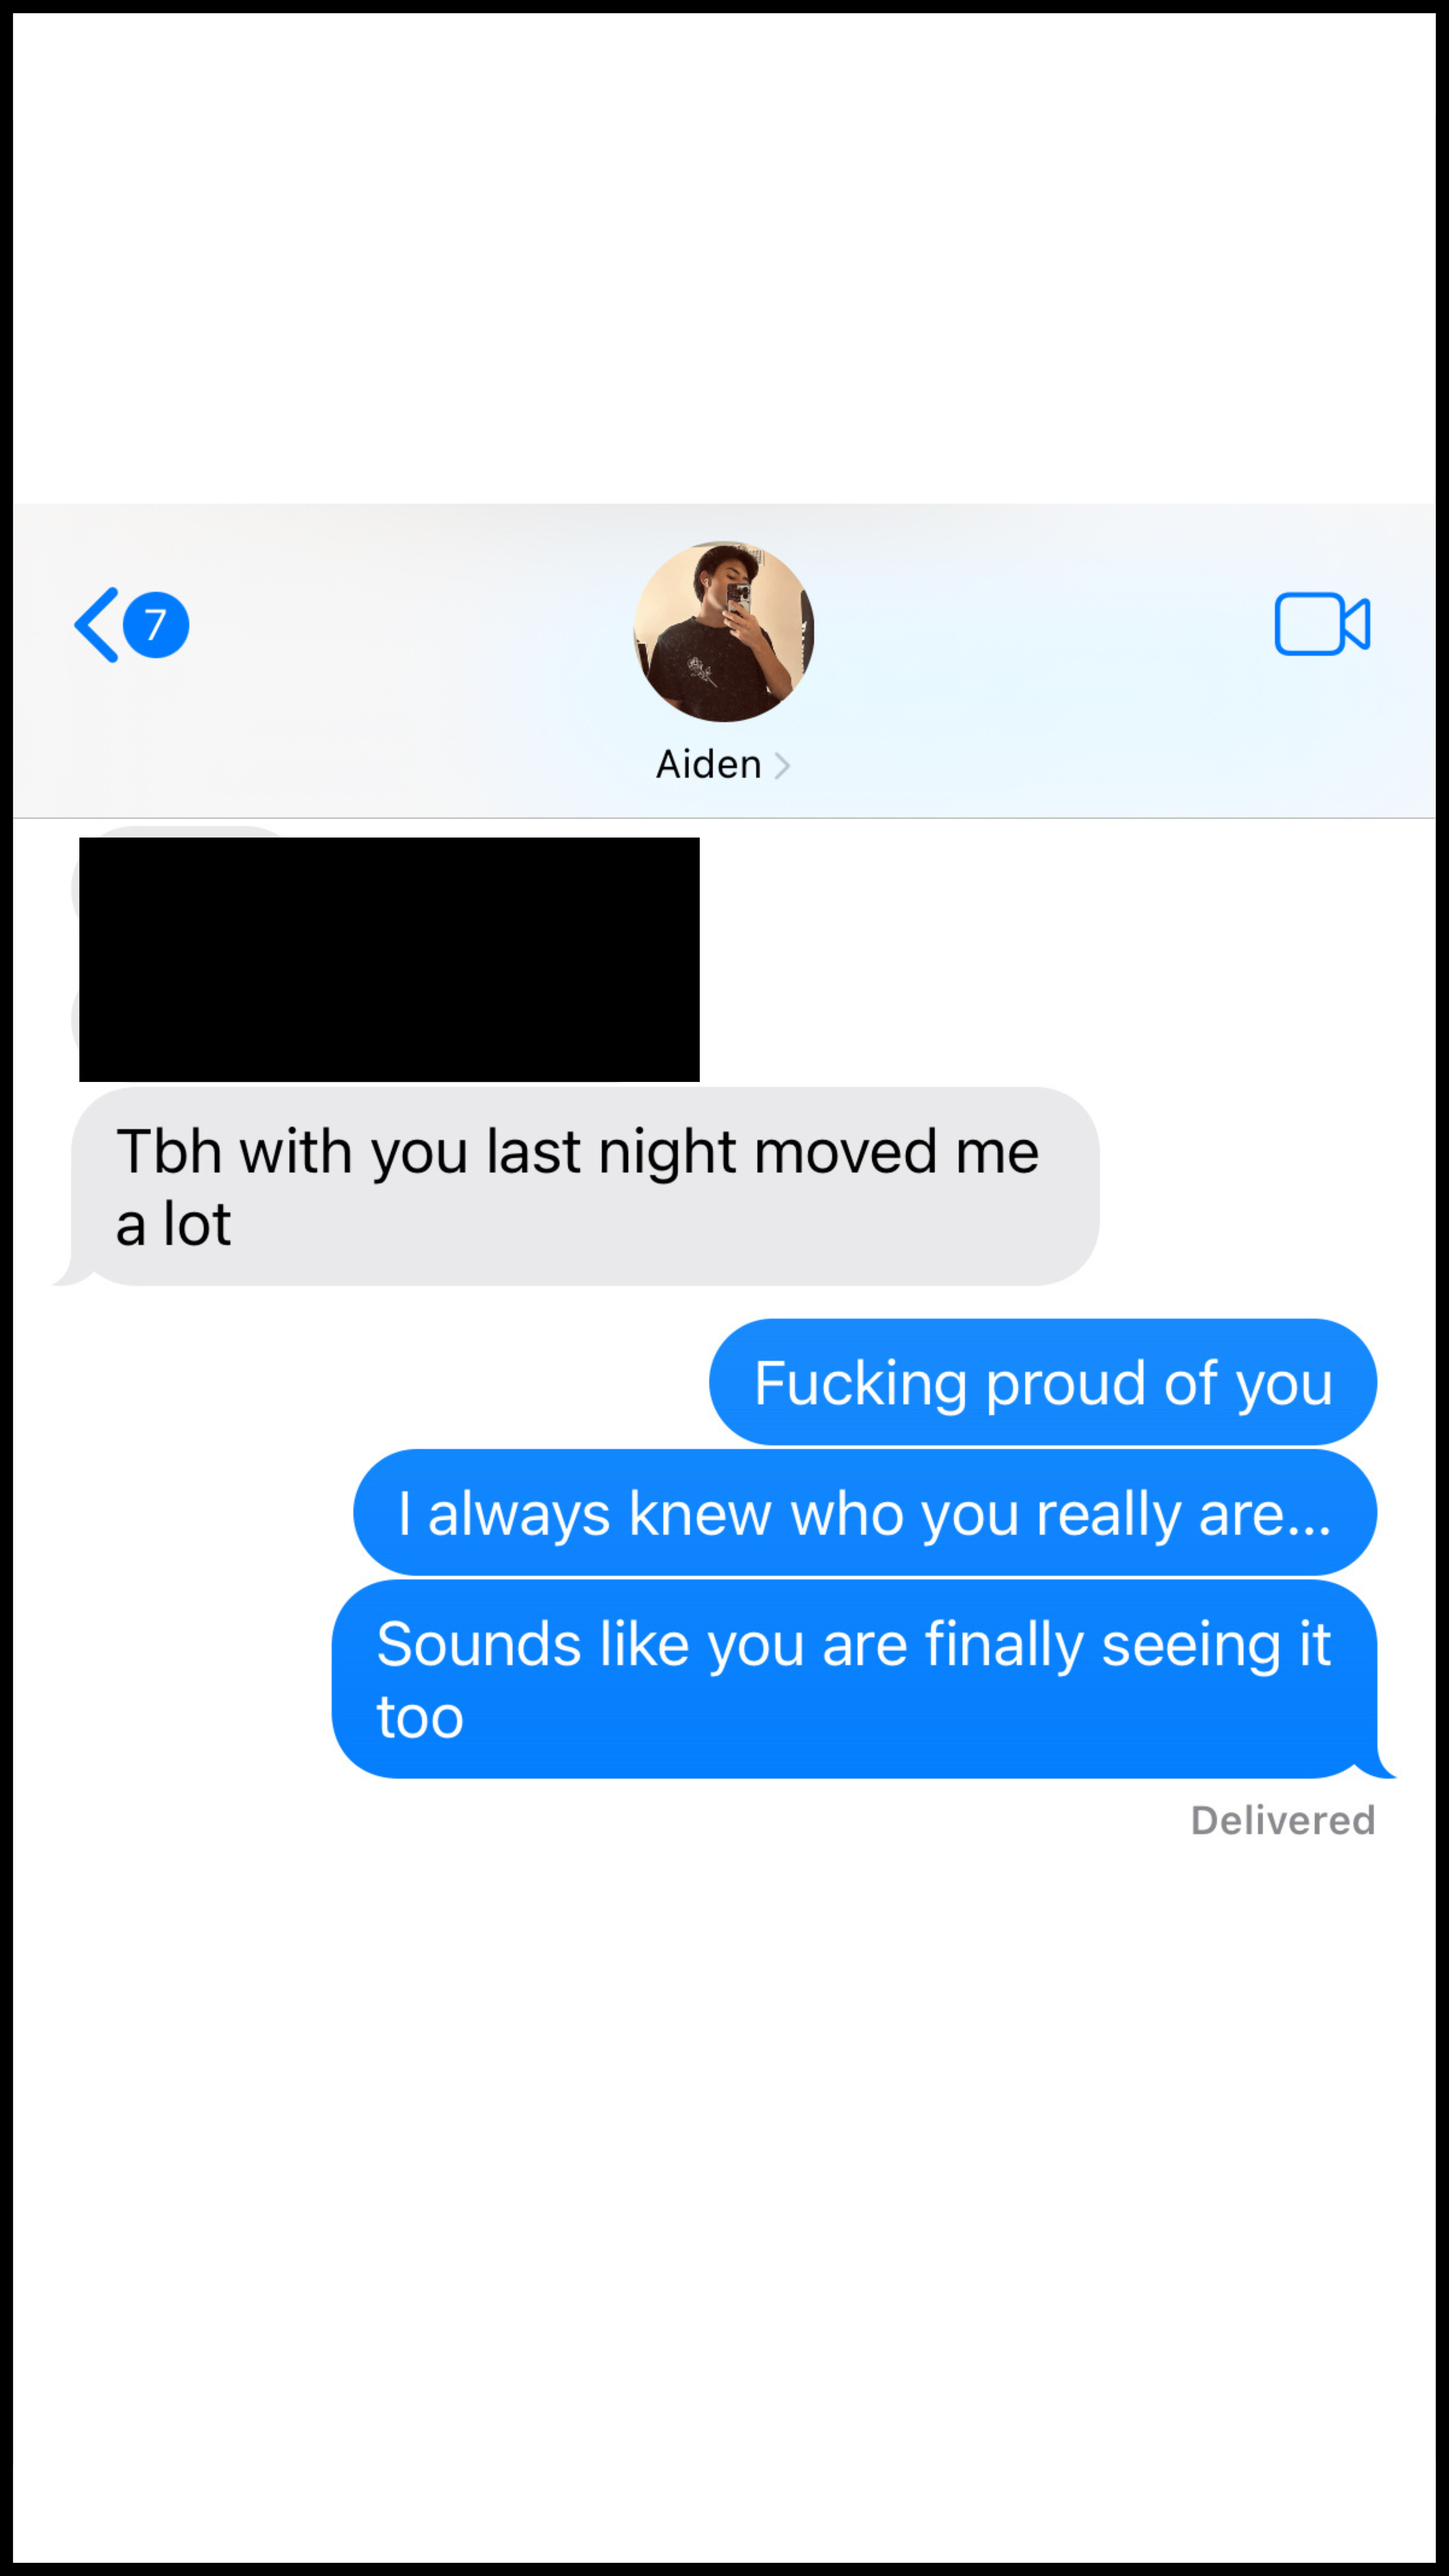Tap the Aiden contact name

pos(708,764)
